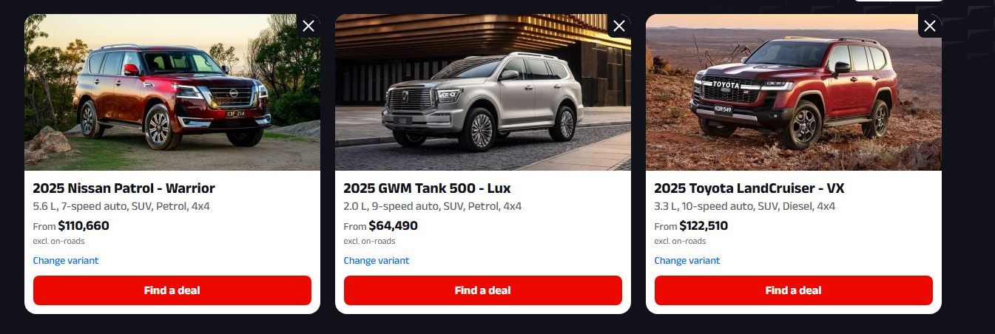The width and height of the screenshot is (995, 334).
Task: Remove the Nissan Patrol card with X
Action: pos(308,26)
